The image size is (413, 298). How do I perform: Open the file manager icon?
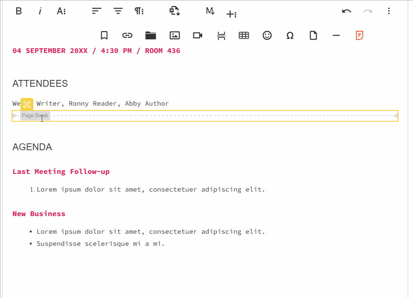coord(151,35)
